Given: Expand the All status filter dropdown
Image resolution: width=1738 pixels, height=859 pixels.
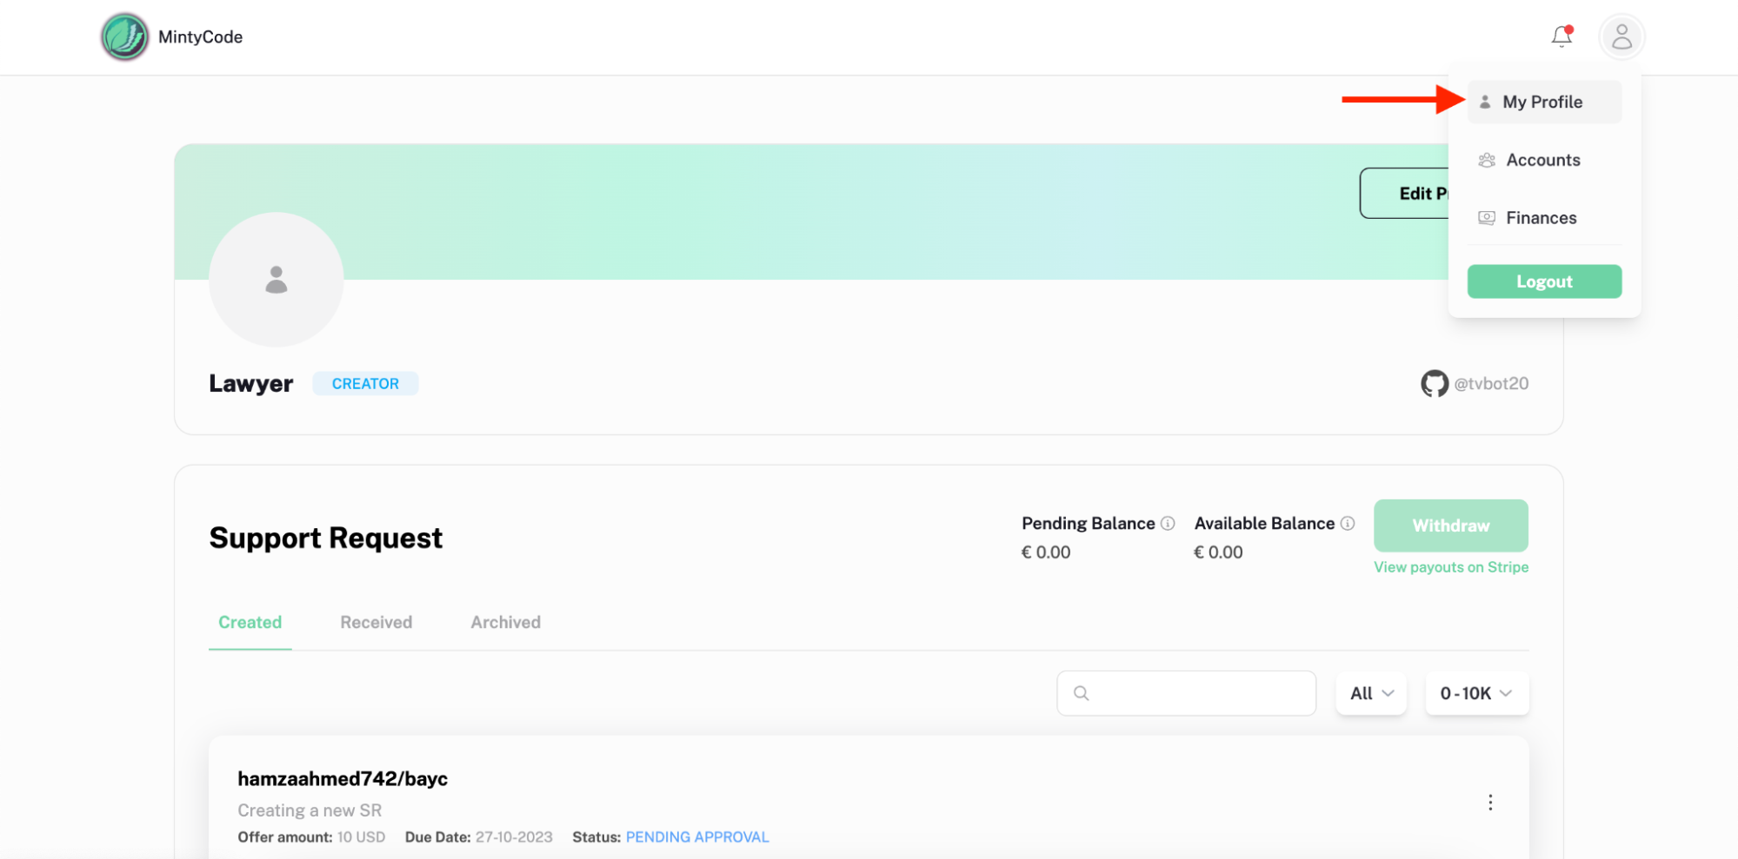Looking at the screenshot, I should click(x=1371, y=693).
